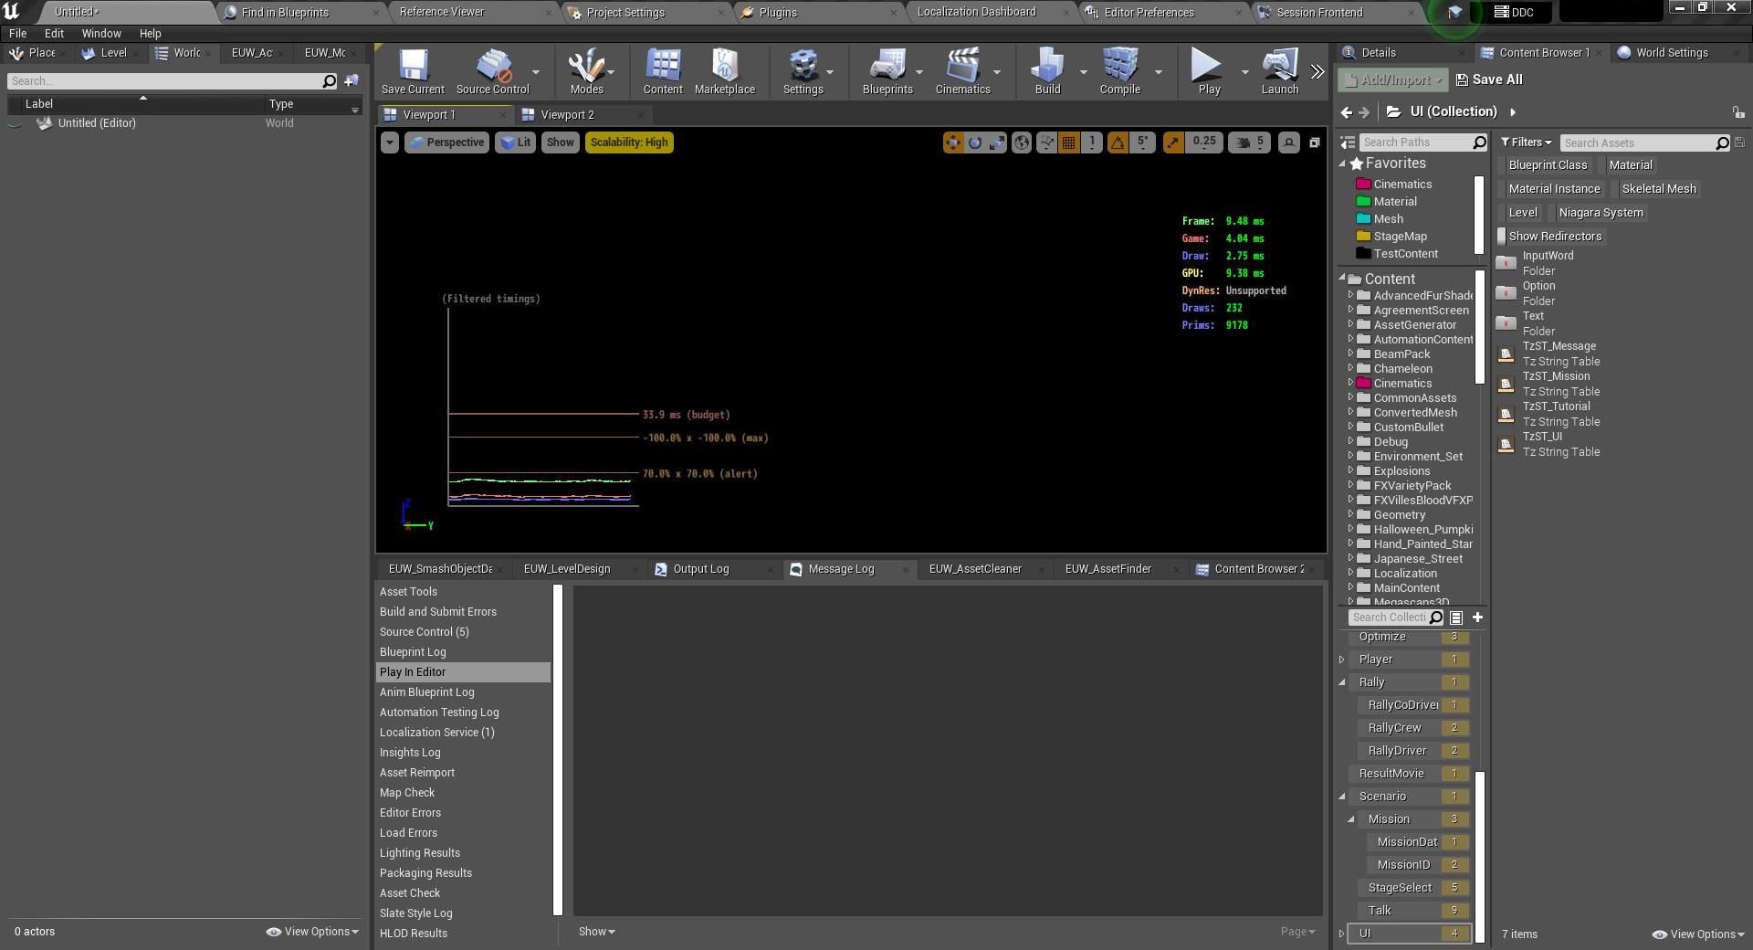The height and width of the screenshot is (950, 1753).
Task: Open the Perspective view dropdown
Action: tap(446, 142)
